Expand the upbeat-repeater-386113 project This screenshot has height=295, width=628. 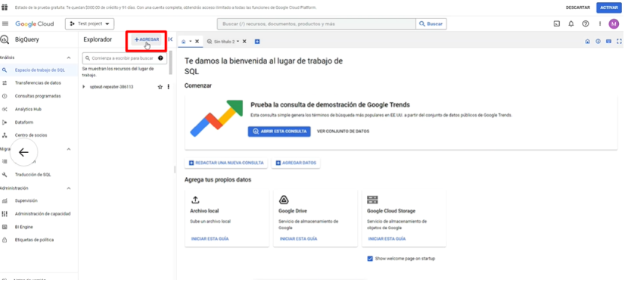[84, 86]
